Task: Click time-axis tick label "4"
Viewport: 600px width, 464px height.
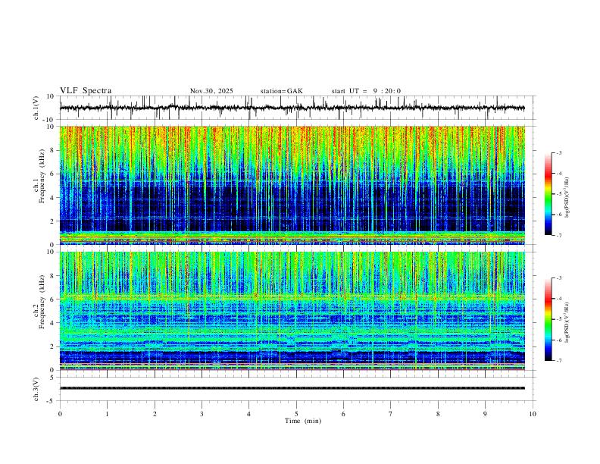Action: (248, 414)
